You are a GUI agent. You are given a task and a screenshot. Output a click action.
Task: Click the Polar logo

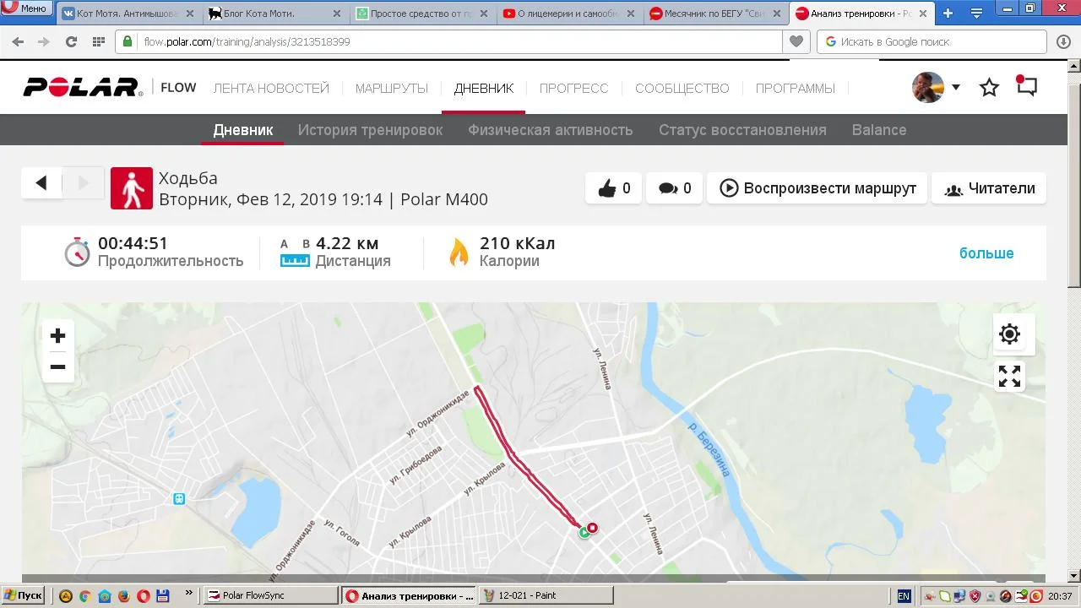pyautogui.click(x=82, y=87)
